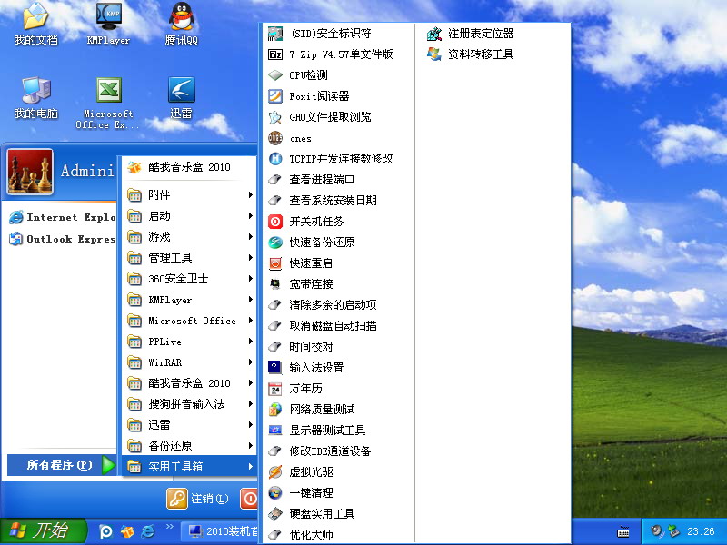
Task: Click the 万年历 calendar icon
Action: 275,389
